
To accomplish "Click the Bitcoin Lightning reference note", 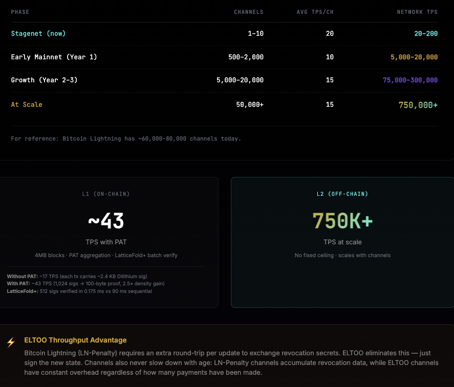I will [126, 139].
